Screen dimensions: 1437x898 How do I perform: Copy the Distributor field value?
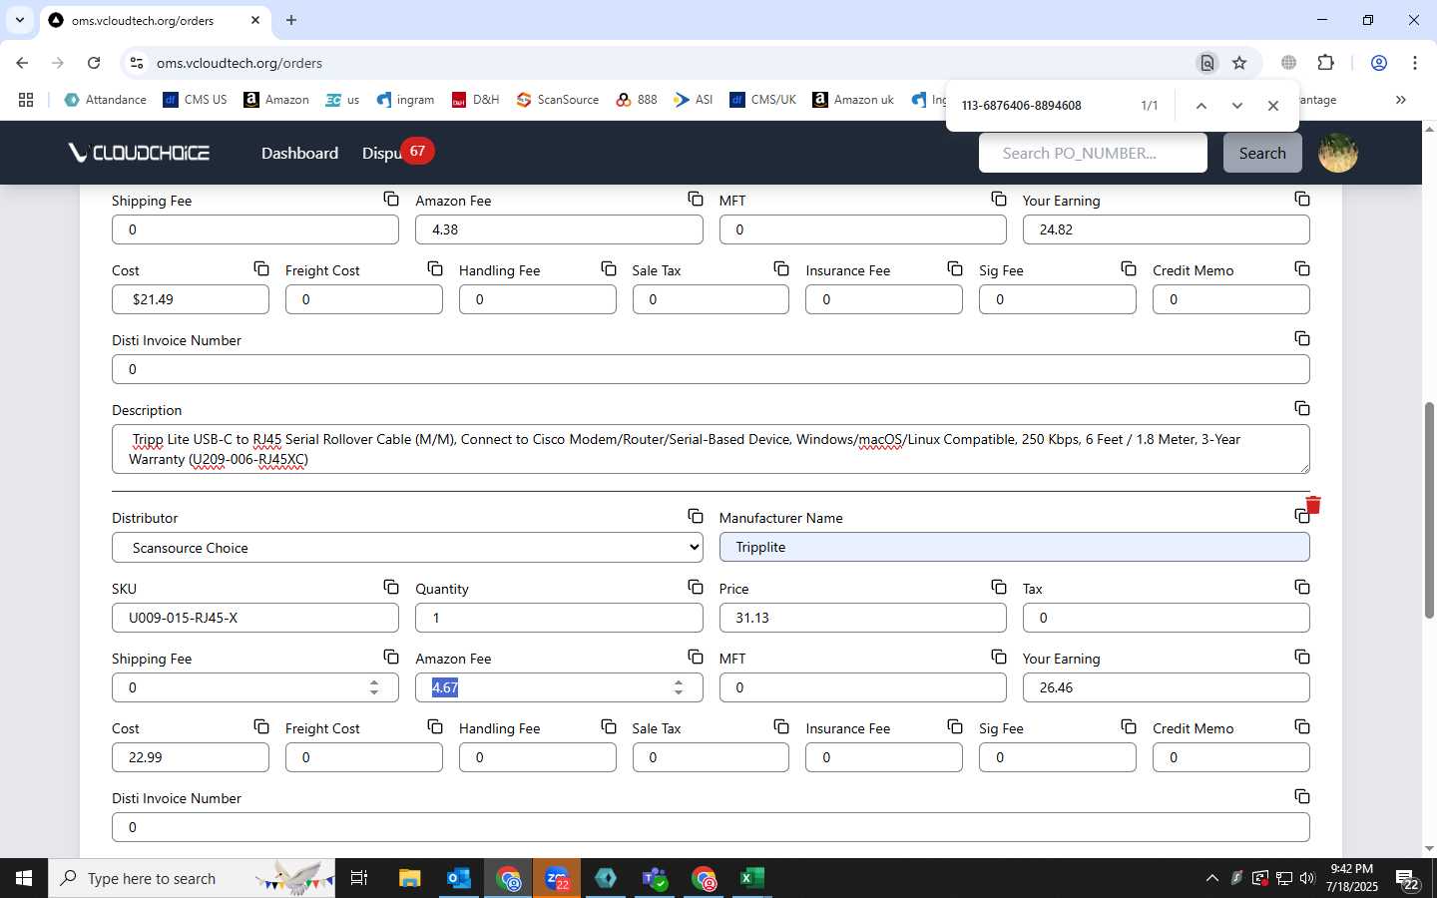click(696, 517)
